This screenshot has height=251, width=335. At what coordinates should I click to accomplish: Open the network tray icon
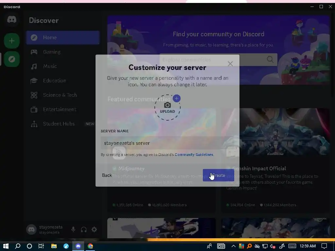[265, 246]
